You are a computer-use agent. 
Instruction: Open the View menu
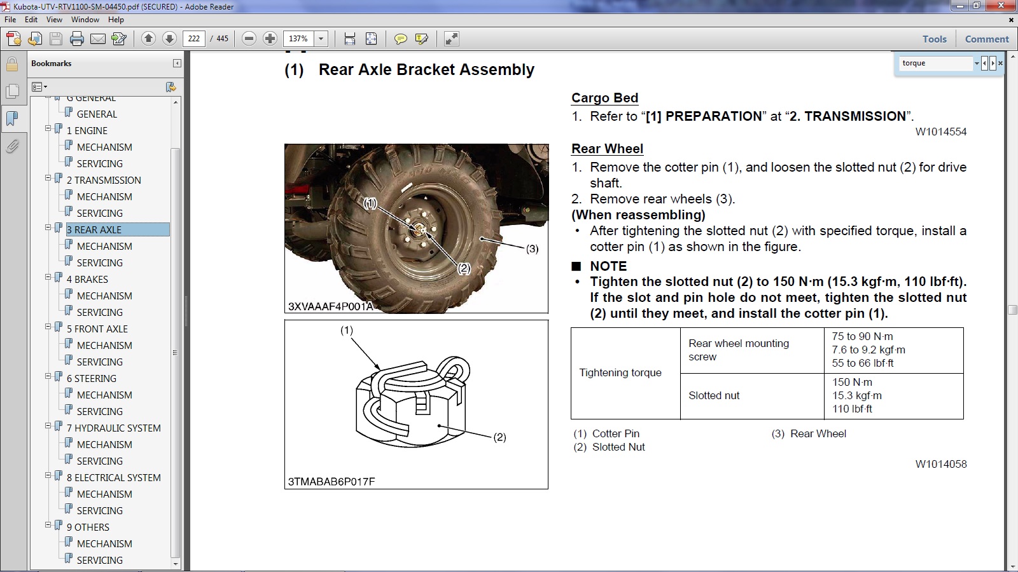click(55, 20)
